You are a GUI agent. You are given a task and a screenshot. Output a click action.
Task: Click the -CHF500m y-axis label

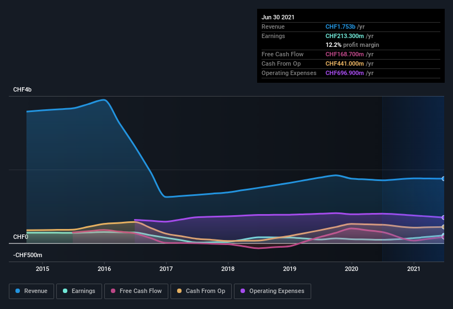(x=28, y=255)
